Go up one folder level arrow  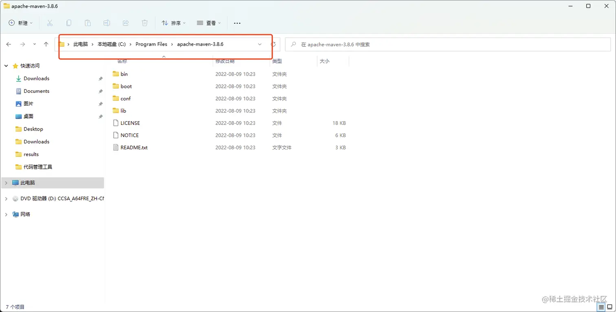pos(46,44)
